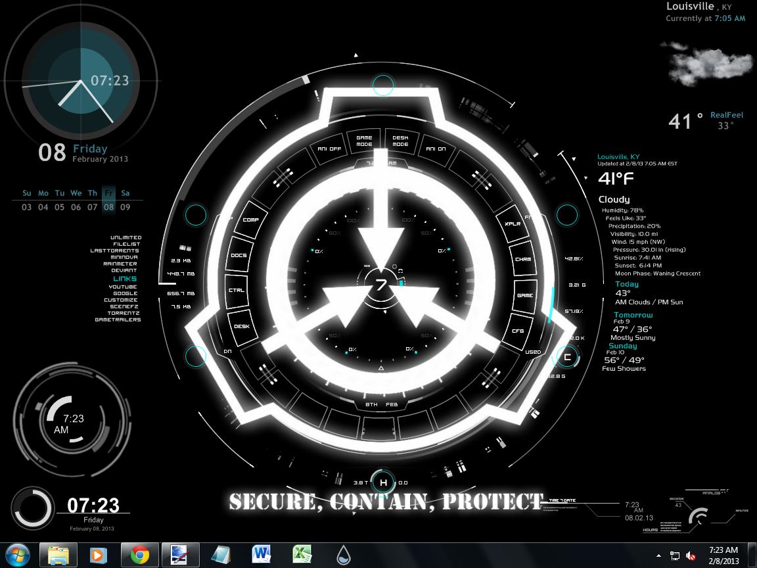757x568 pixels.
Task: Select Su 03 in the week calendar
Action: [26, 200]
